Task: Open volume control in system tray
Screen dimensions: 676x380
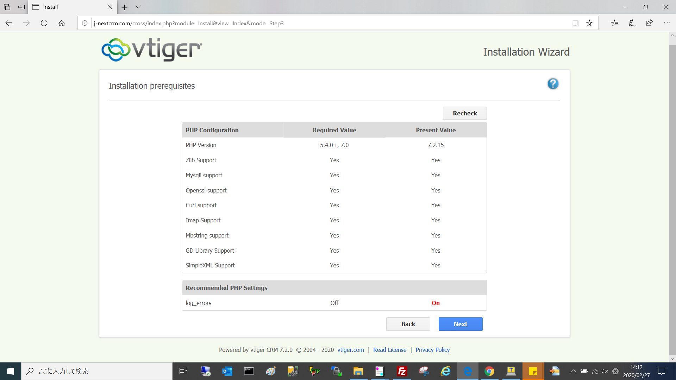Action: coord(605,371)
